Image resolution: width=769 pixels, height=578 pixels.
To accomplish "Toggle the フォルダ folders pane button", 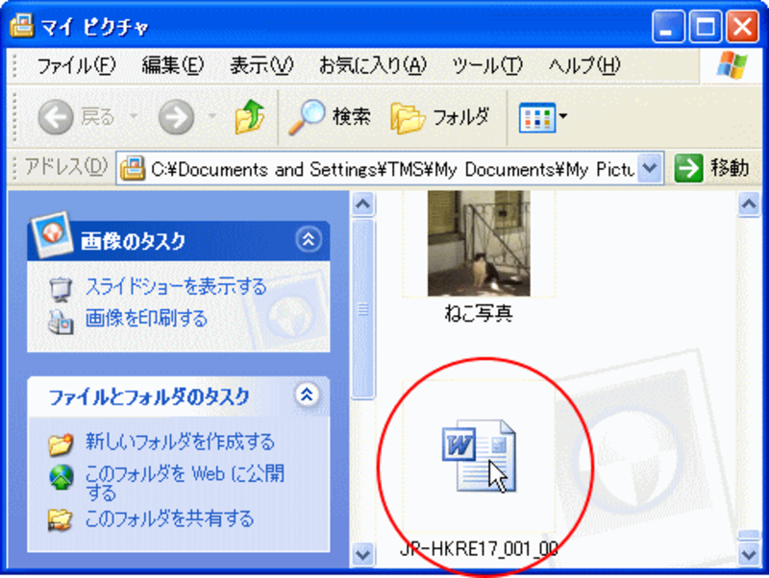I will pyautogui.click(x=440, y=117).
